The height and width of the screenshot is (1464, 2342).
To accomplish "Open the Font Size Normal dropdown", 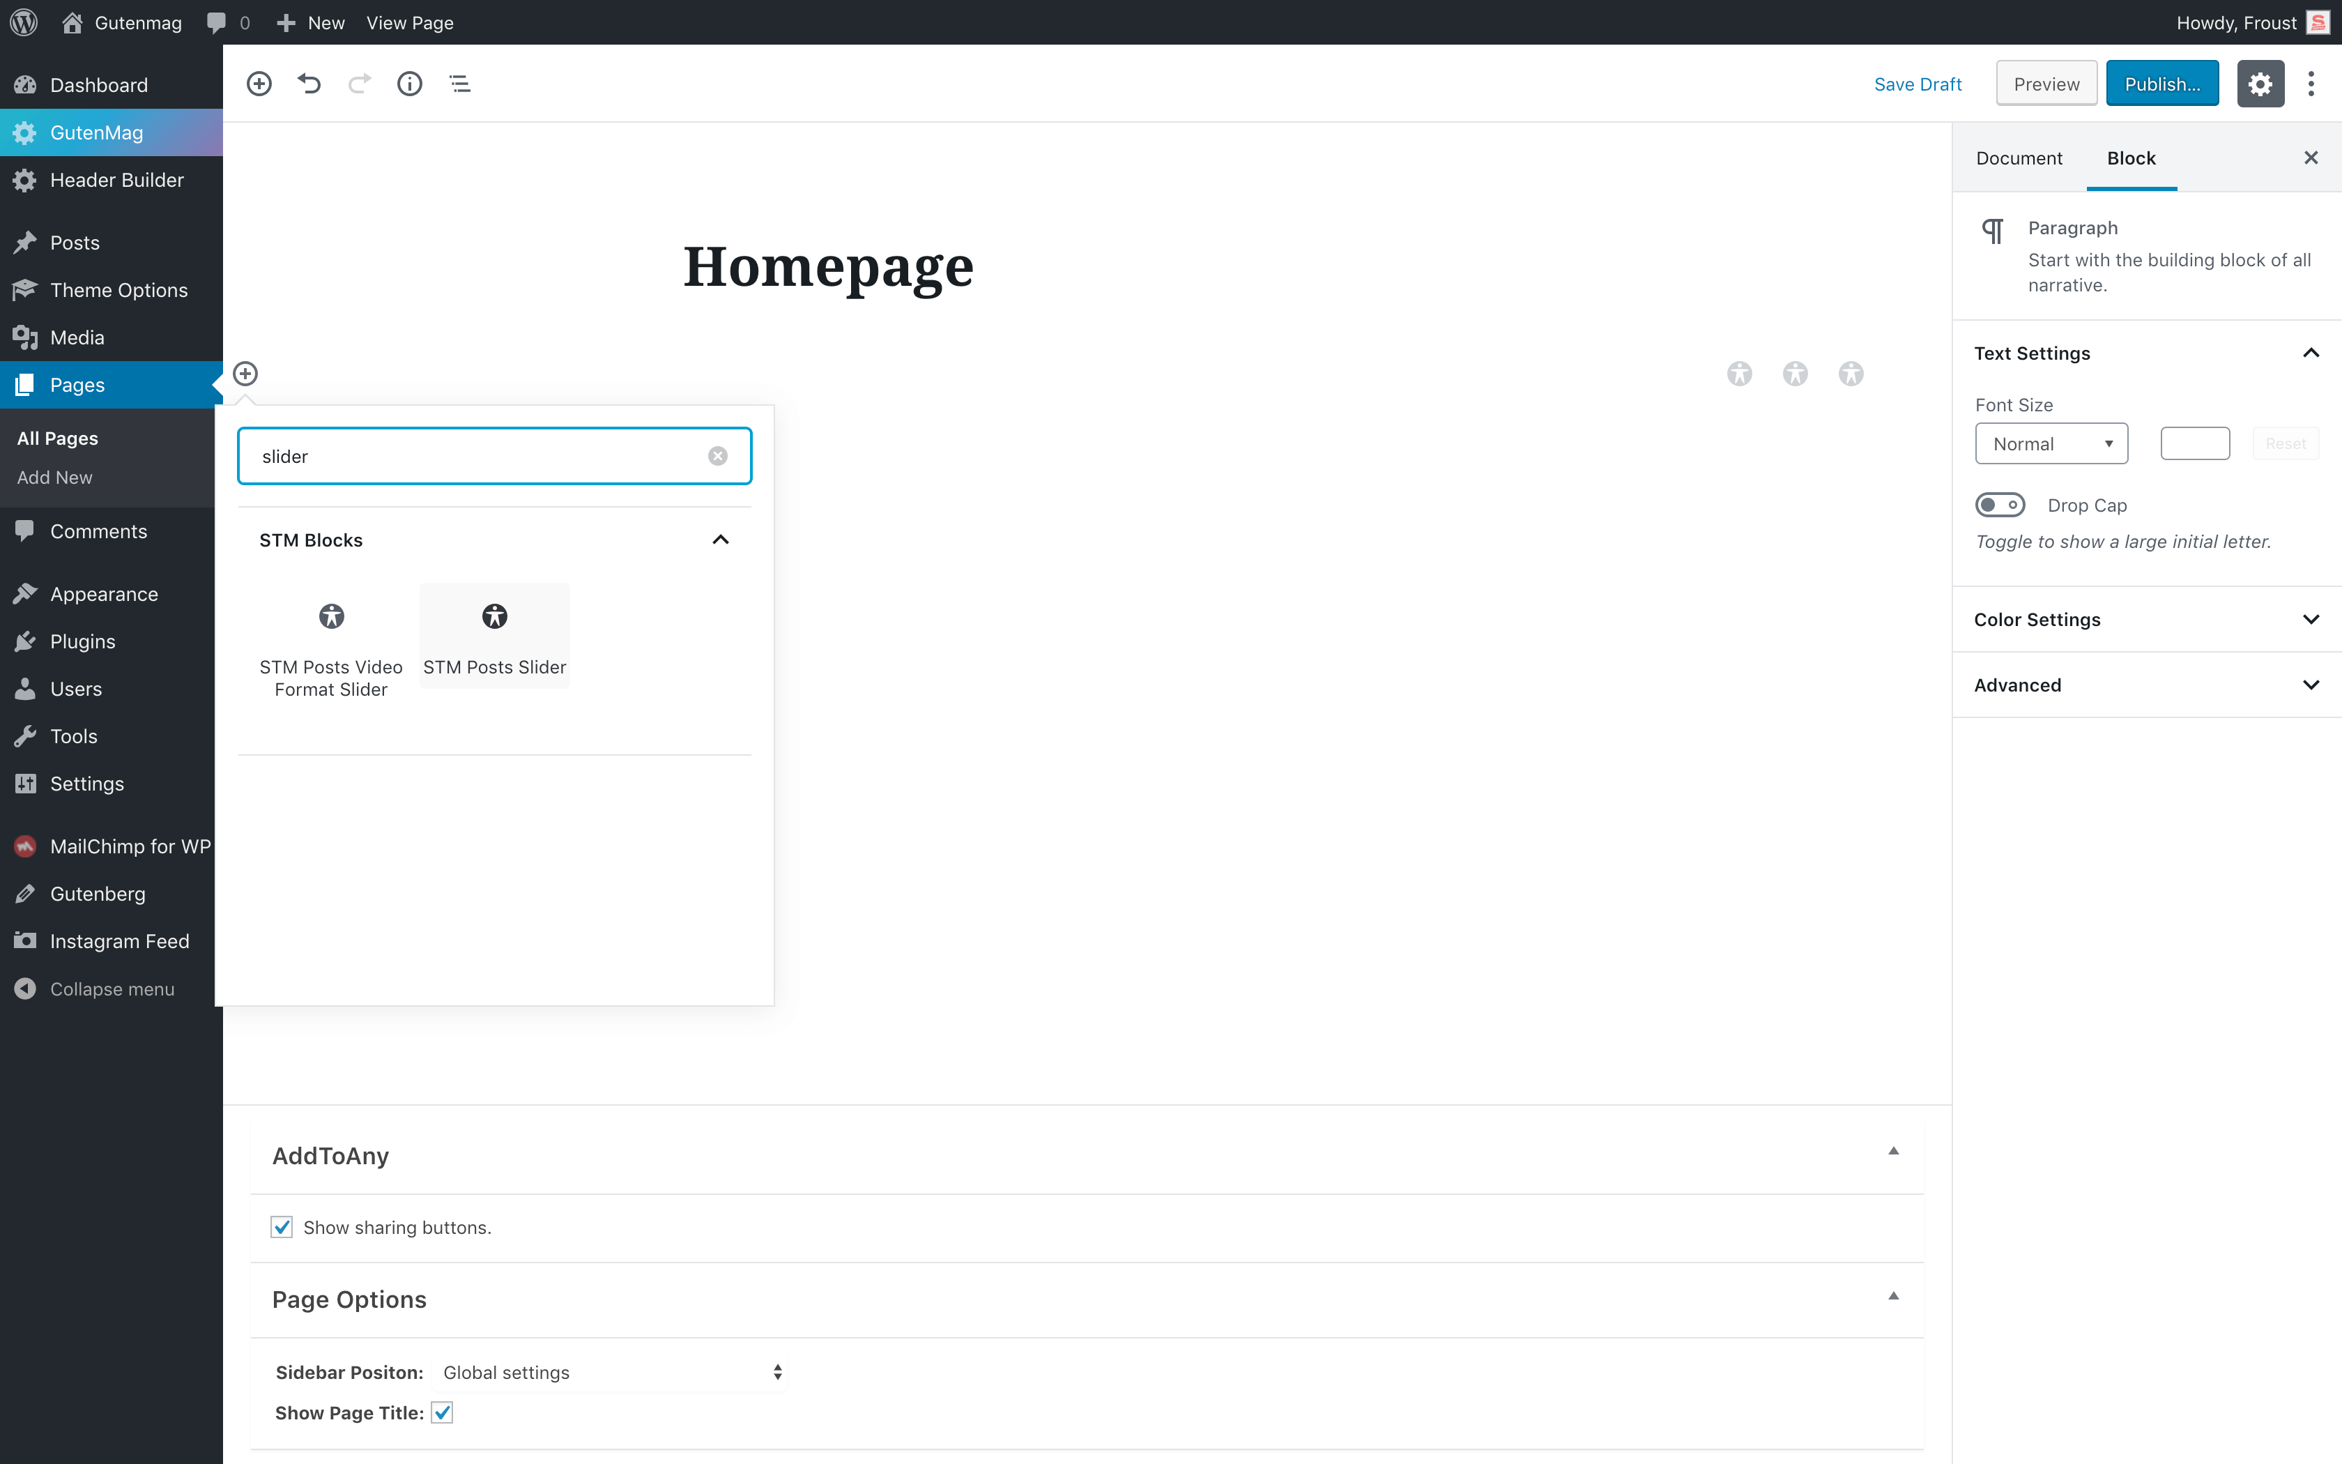I will pos(2051,443).
